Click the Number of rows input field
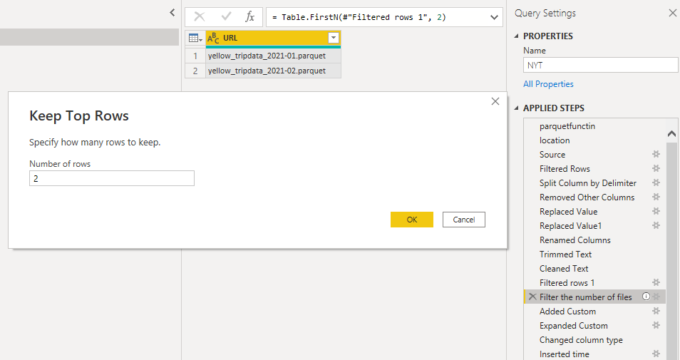680x360 pixels. pyautogui.click(x=112, y=179)
